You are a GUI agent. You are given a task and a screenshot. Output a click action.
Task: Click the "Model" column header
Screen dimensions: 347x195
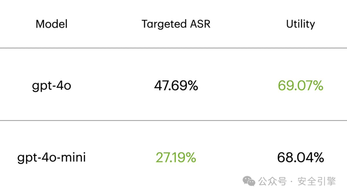click(x=51, y=24)
